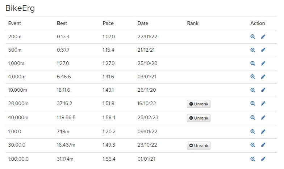Unrank the 20,000m result
The image size is (284, 169).
tap(199, 104)
